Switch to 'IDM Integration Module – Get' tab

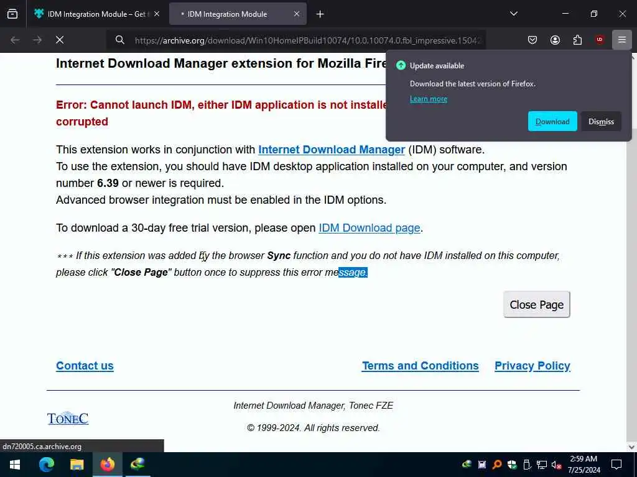[96, 14]
